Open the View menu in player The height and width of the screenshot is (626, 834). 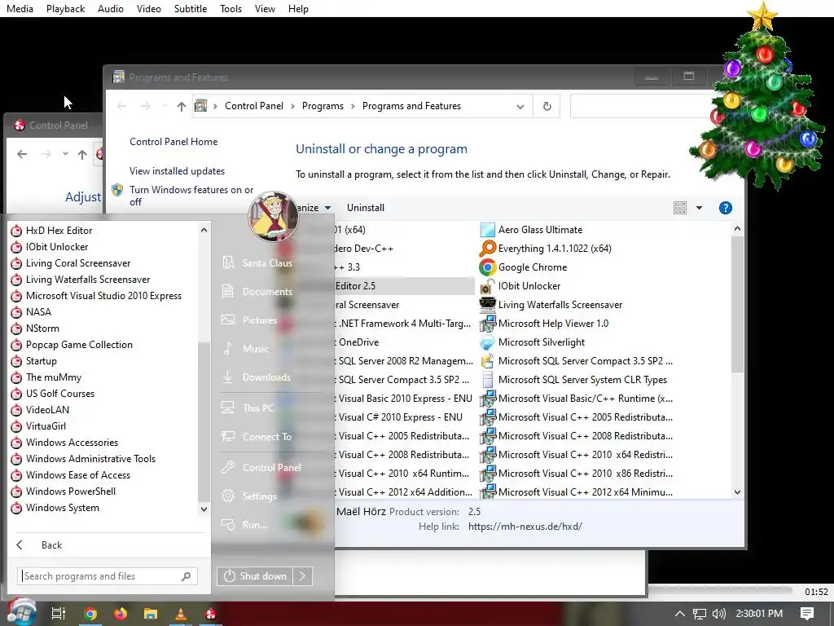pos(265,8)
